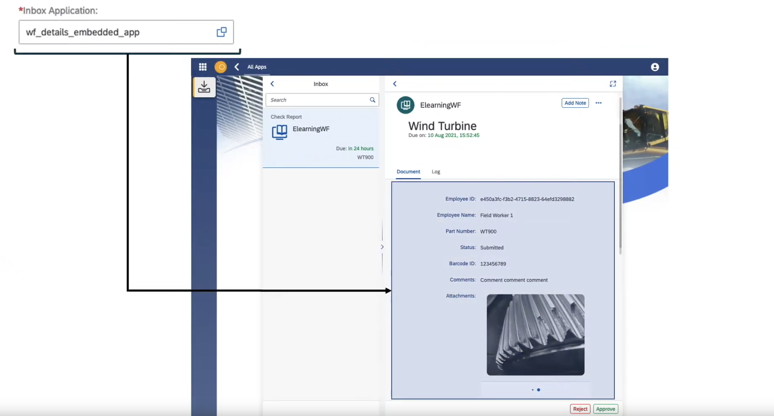This screenshot has width=774, height=416.
Task: Open All Apps in the header
Action: (x=257, y=67)
